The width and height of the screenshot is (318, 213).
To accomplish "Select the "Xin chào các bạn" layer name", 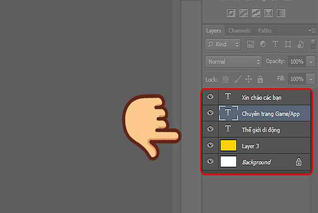I will coord(261,98).
